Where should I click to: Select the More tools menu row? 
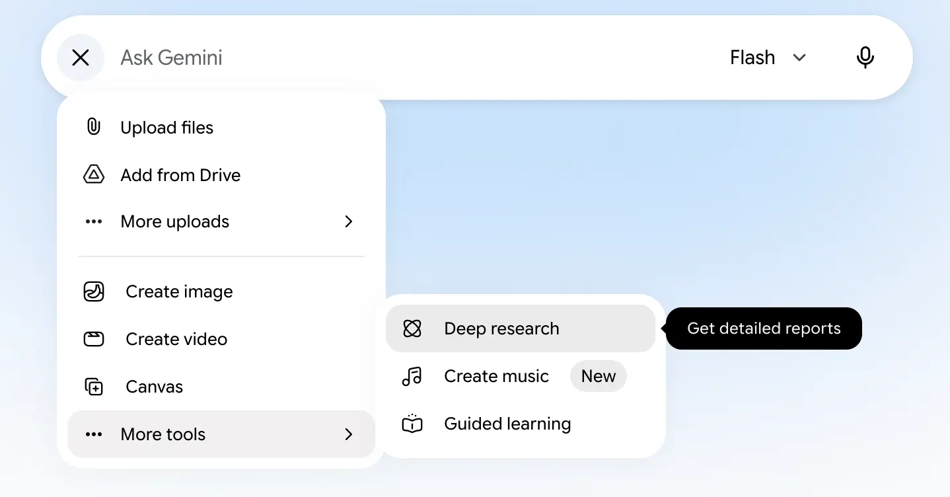[221, 434]
